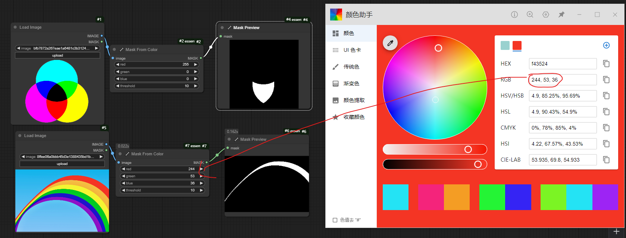Select the teal color swatch in panel
The width and height of the screenshot is (626, 238).
(x=505, y=45)
